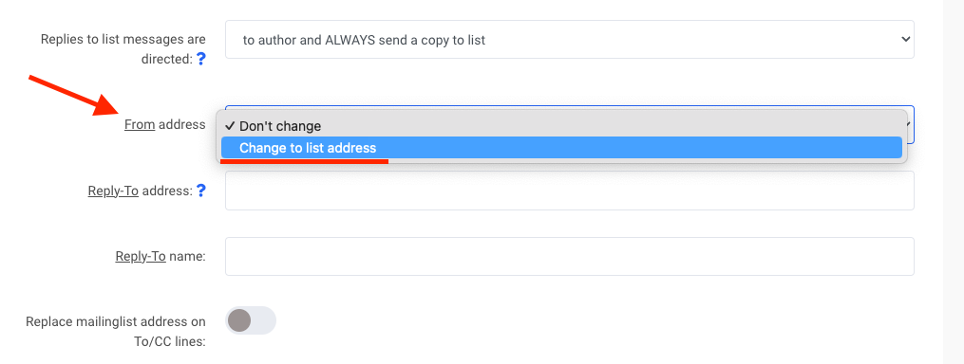964x364 pixels.
Task: Click the word "address" in the From address label
Action: click(182, 124)
